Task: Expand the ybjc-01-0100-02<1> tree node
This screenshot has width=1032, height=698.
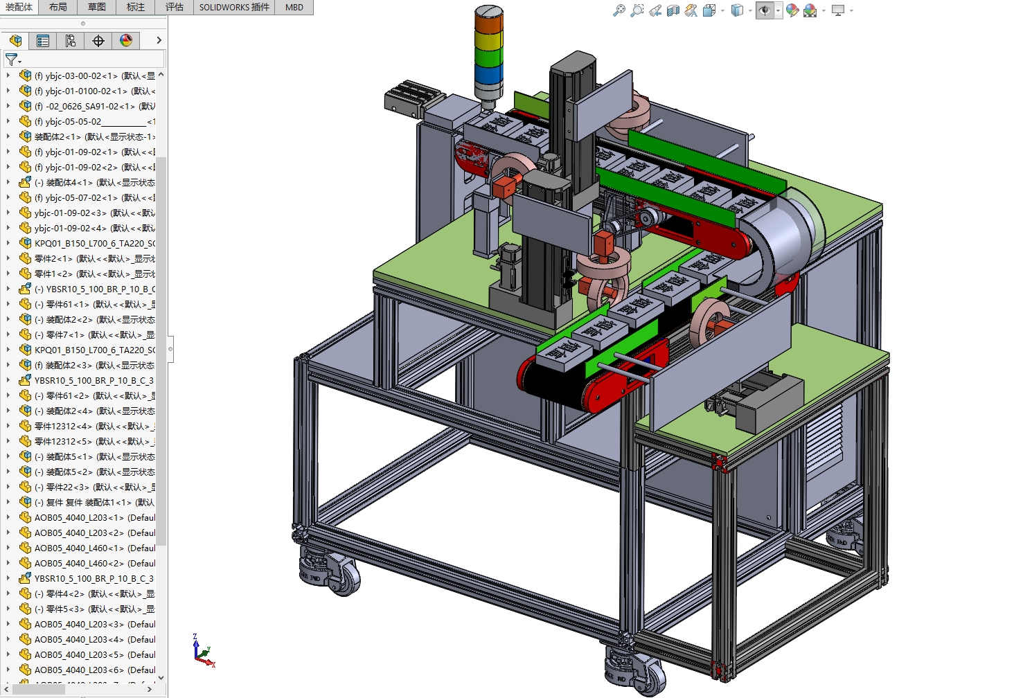Action: coord(8,91)
